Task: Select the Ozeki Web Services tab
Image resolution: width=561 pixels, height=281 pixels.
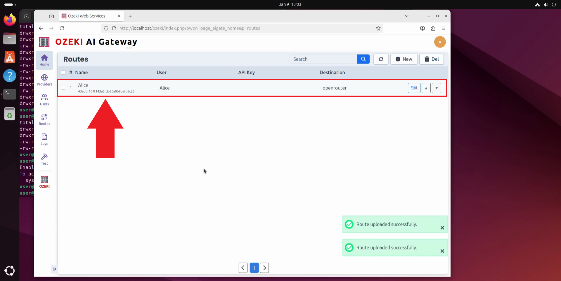Action: click(x=87, y=16)
